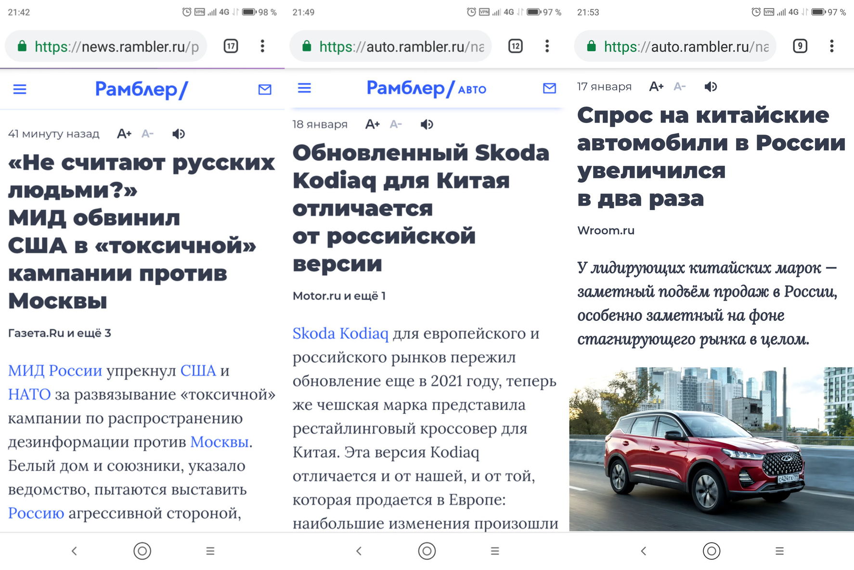Open the Рамблер/ АВТО logo
854x570 pixels.
pyautogui.click(x=427, y=89)
